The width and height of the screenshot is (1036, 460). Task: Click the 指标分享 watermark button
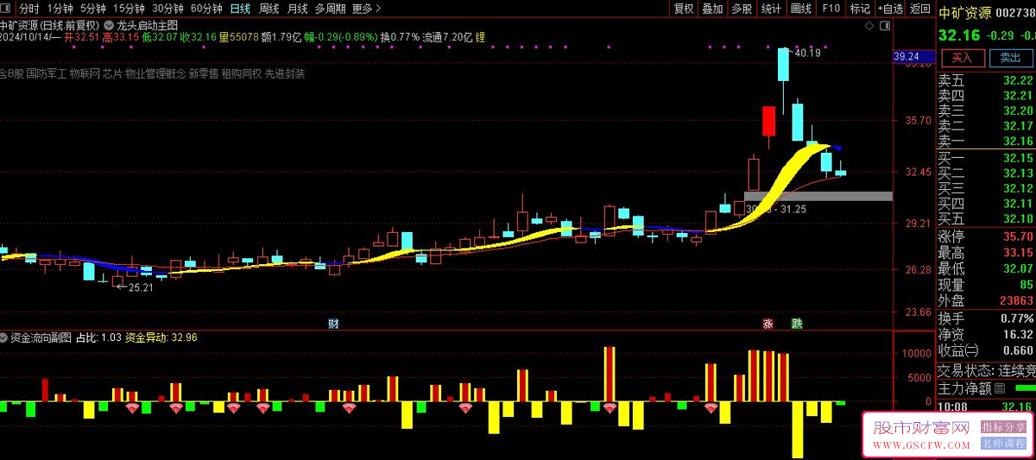(x=1002, y=426)
